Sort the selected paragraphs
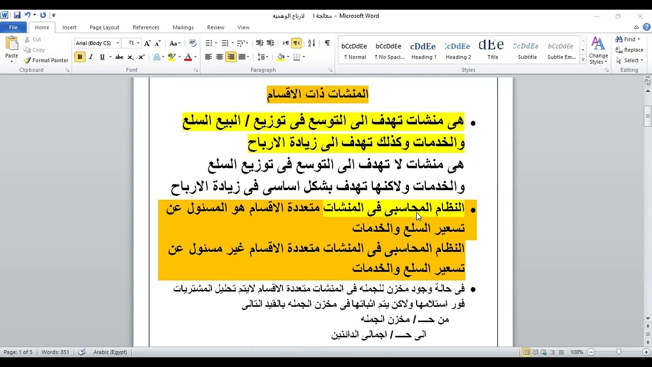The width and height of the screenshot is (652, 367). pos(312,43)
